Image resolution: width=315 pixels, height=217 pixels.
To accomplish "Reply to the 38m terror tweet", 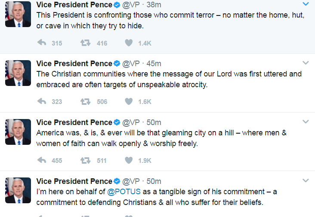I will coord(42,43).
